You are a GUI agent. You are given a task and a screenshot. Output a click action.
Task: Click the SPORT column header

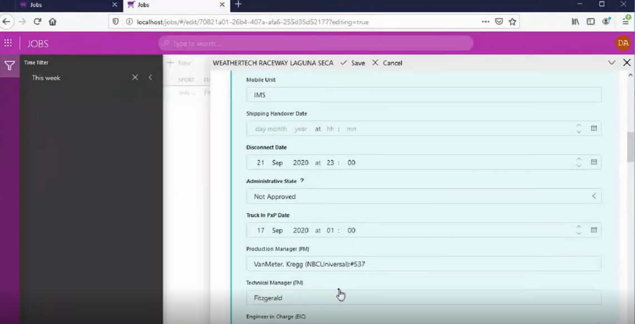tap(186, 80)
